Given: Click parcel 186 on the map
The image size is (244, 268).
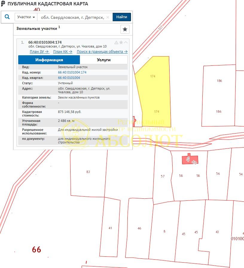Looking at the screenshot, I should coord(219,96).
